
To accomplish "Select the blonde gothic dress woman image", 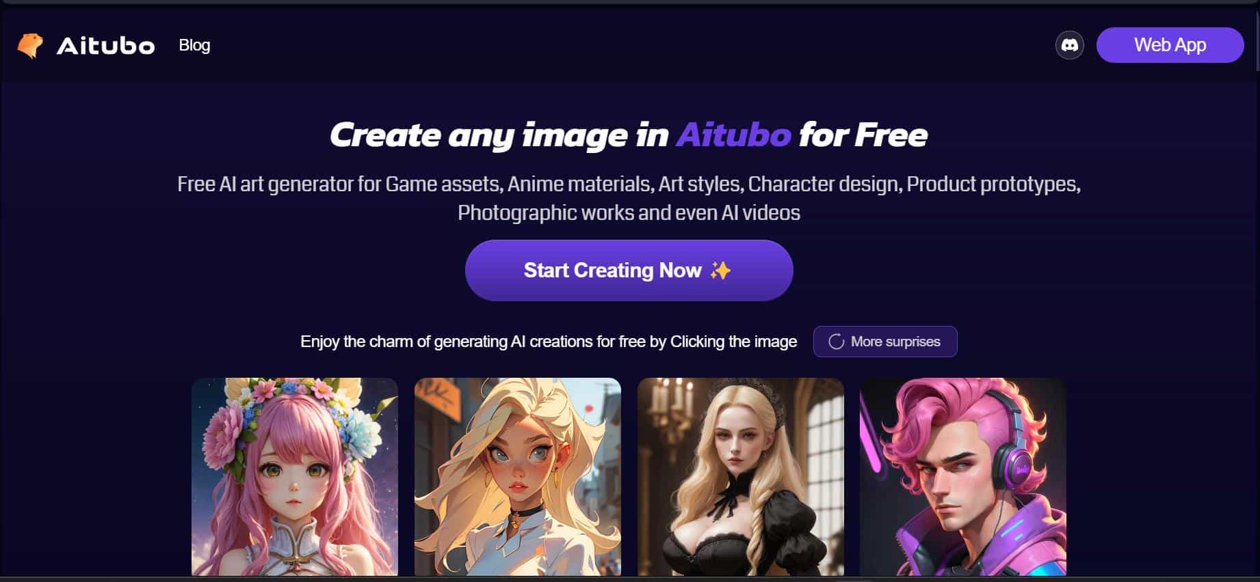I will point(740,477).
